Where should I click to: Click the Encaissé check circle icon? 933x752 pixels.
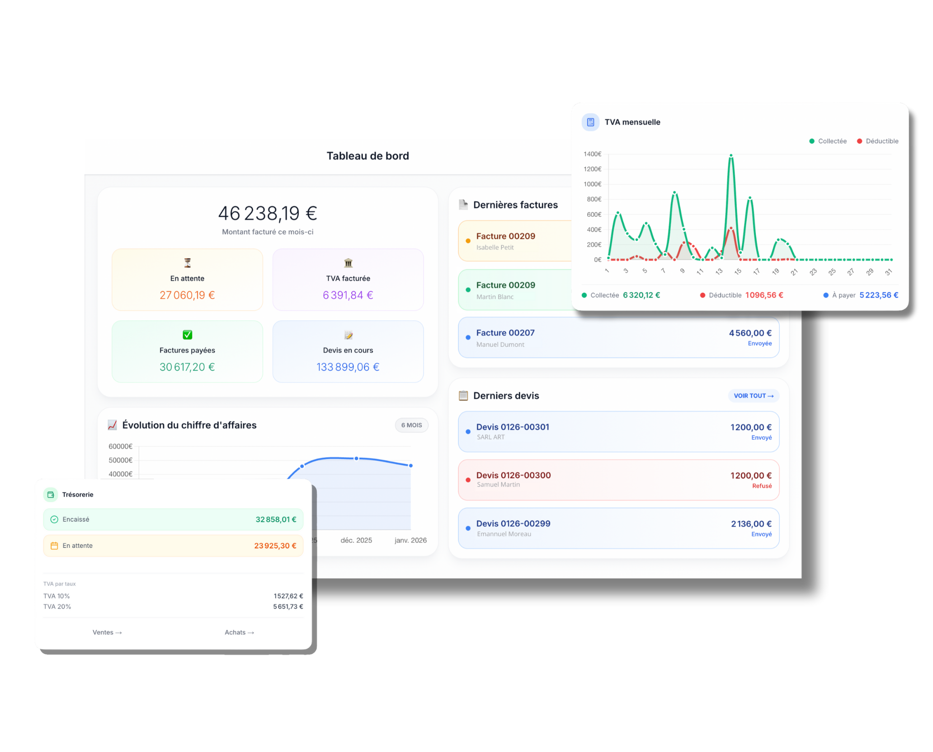click(54, 519)
